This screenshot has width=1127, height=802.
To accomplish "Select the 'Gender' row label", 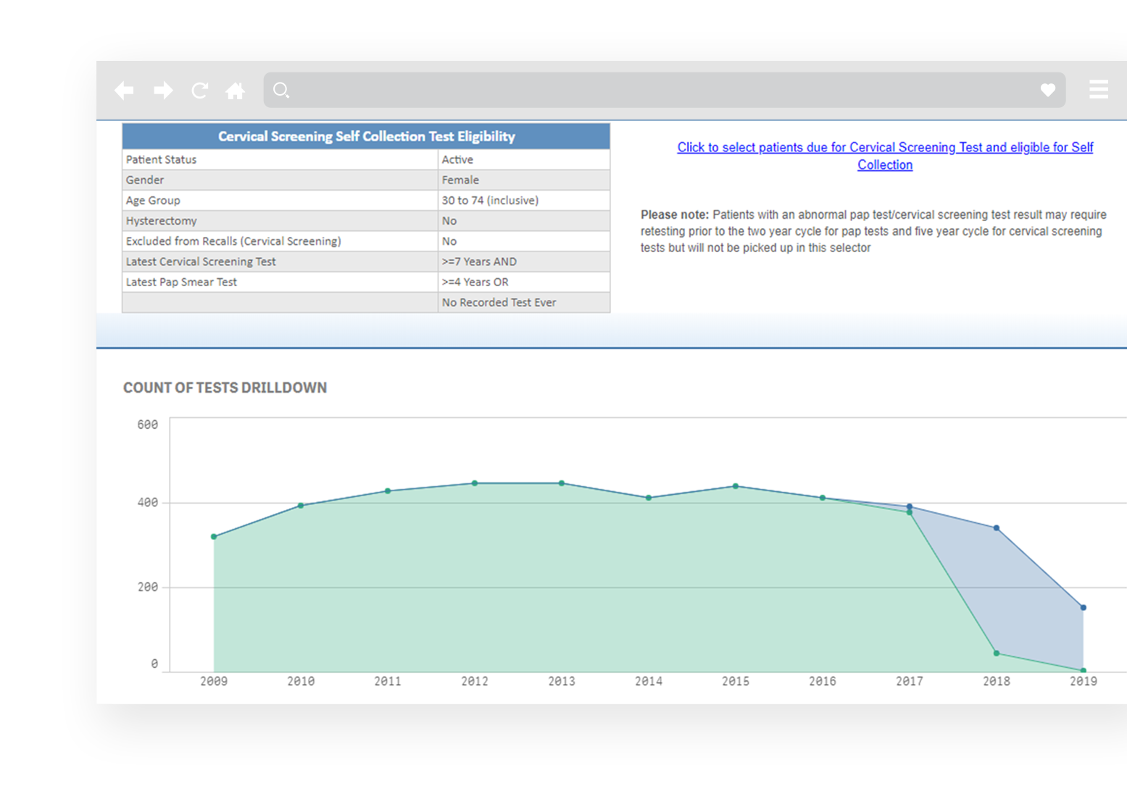I will coord(145,180).
